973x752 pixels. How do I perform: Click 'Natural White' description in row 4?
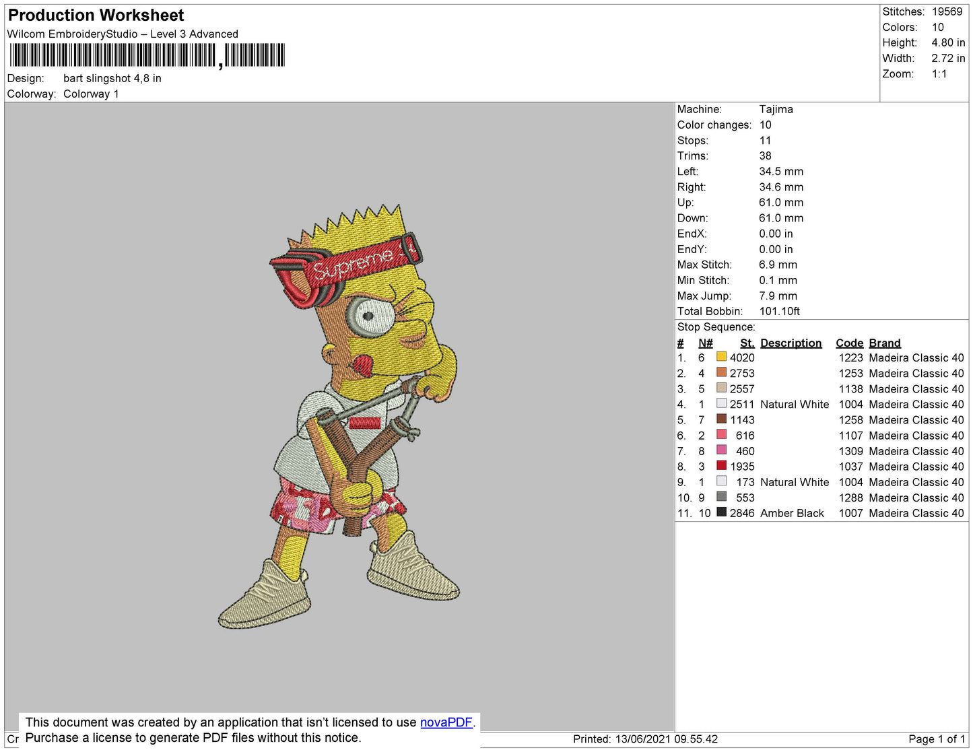pos(795,404)
